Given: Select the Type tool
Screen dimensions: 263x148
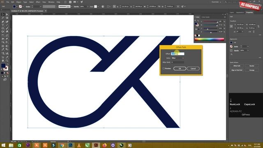Looking at the screenshot, I should click(x=3, y=25).
